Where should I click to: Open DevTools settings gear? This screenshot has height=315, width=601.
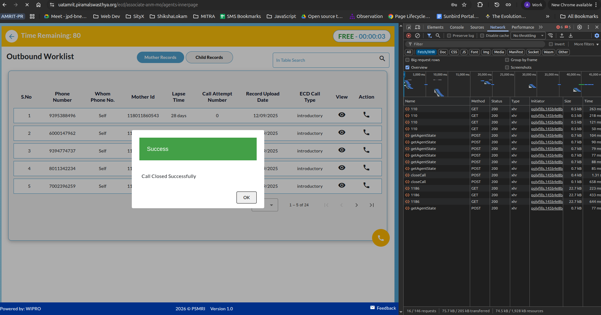[579, 27]
